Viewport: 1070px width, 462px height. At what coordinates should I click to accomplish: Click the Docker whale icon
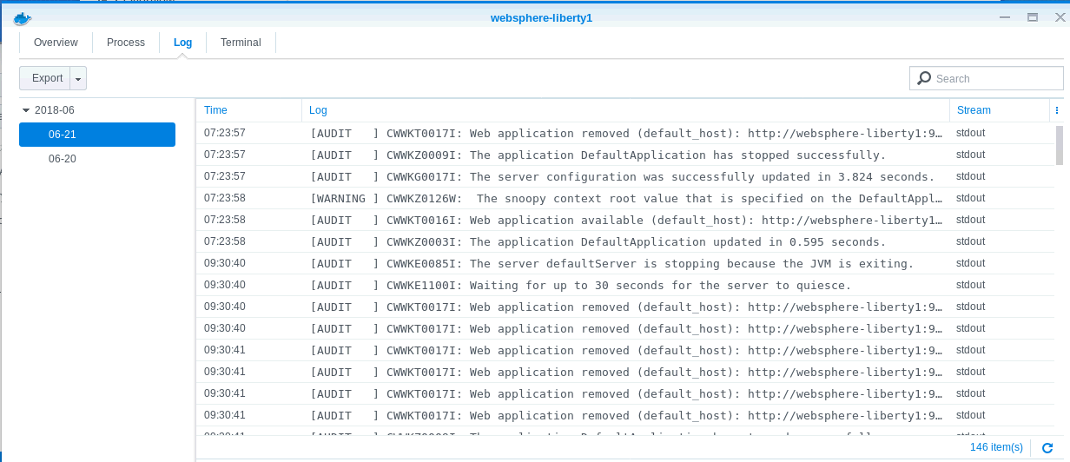tap(22, 18)
